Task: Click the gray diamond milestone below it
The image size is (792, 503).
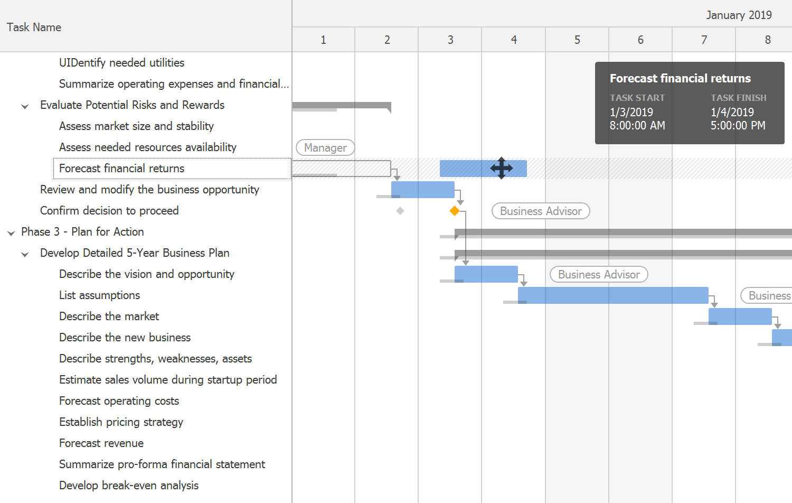Action: click(x=400, y=211)
